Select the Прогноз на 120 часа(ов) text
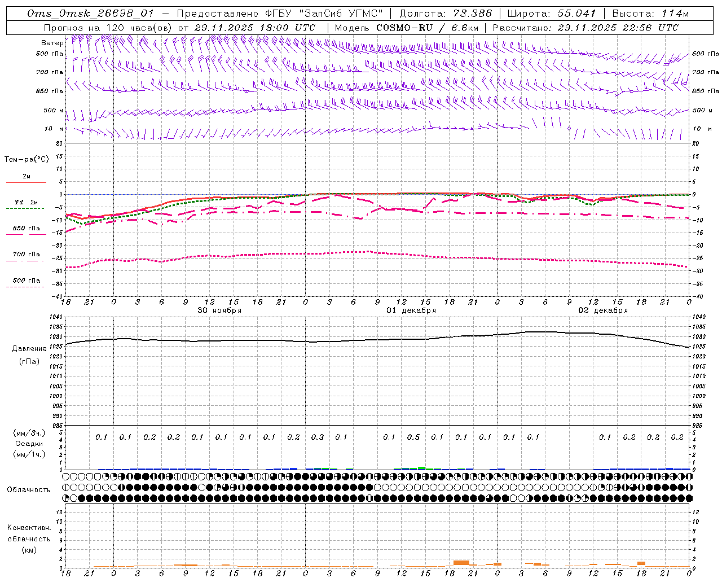The image size is (722, 578). click(x=108, y=28)
